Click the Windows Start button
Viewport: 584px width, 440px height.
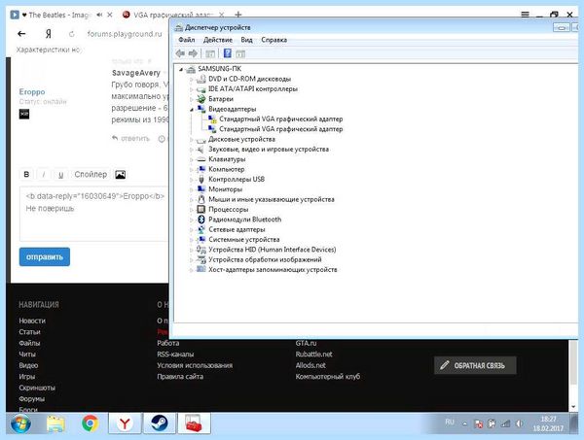pos(20,423)
